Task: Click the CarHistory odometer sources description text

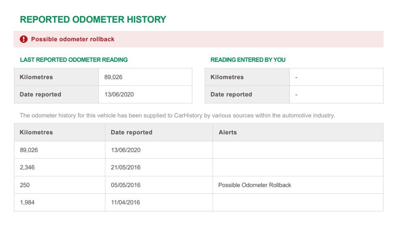Action: pyautogui.click(x=177, y=115)
